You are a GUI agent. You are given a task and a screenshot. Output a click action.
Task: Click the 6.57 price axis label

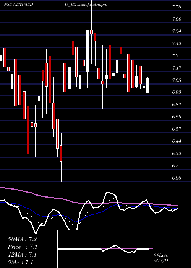176,129
